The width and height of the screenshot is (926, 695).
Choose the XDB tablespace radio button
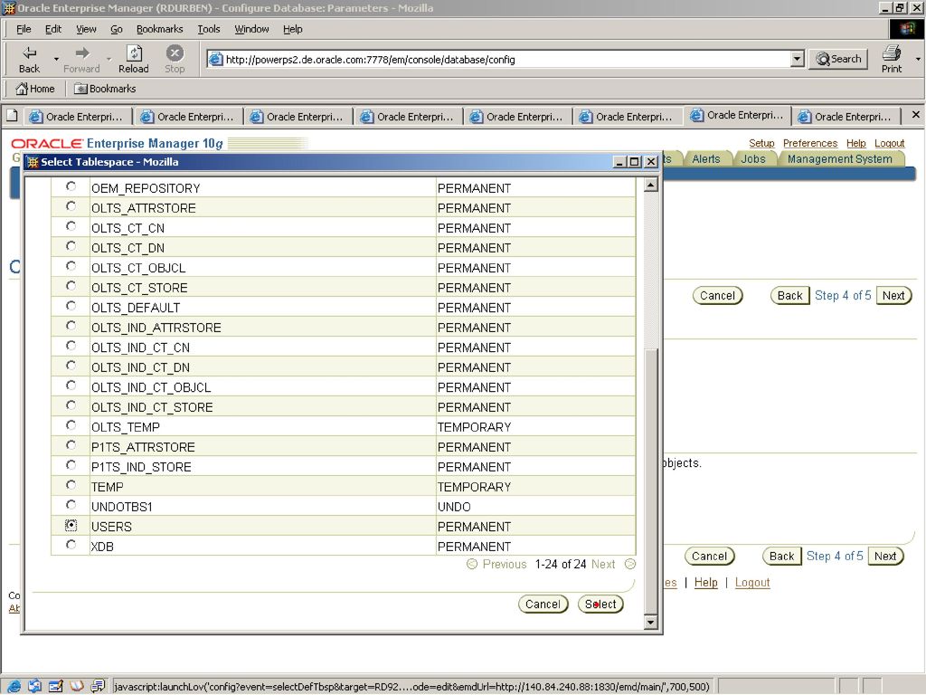pyautogui.click(x=71, y=545)
